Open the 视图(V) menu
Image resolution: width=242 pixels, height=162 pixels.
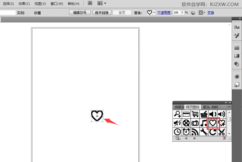(40, 4)
